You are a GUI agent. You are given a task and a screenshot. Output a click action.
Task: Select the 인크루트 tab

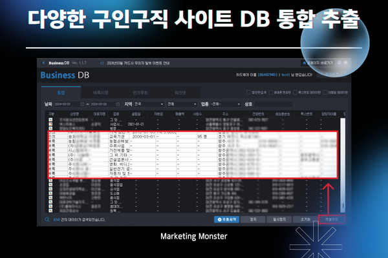pos(140,93)
